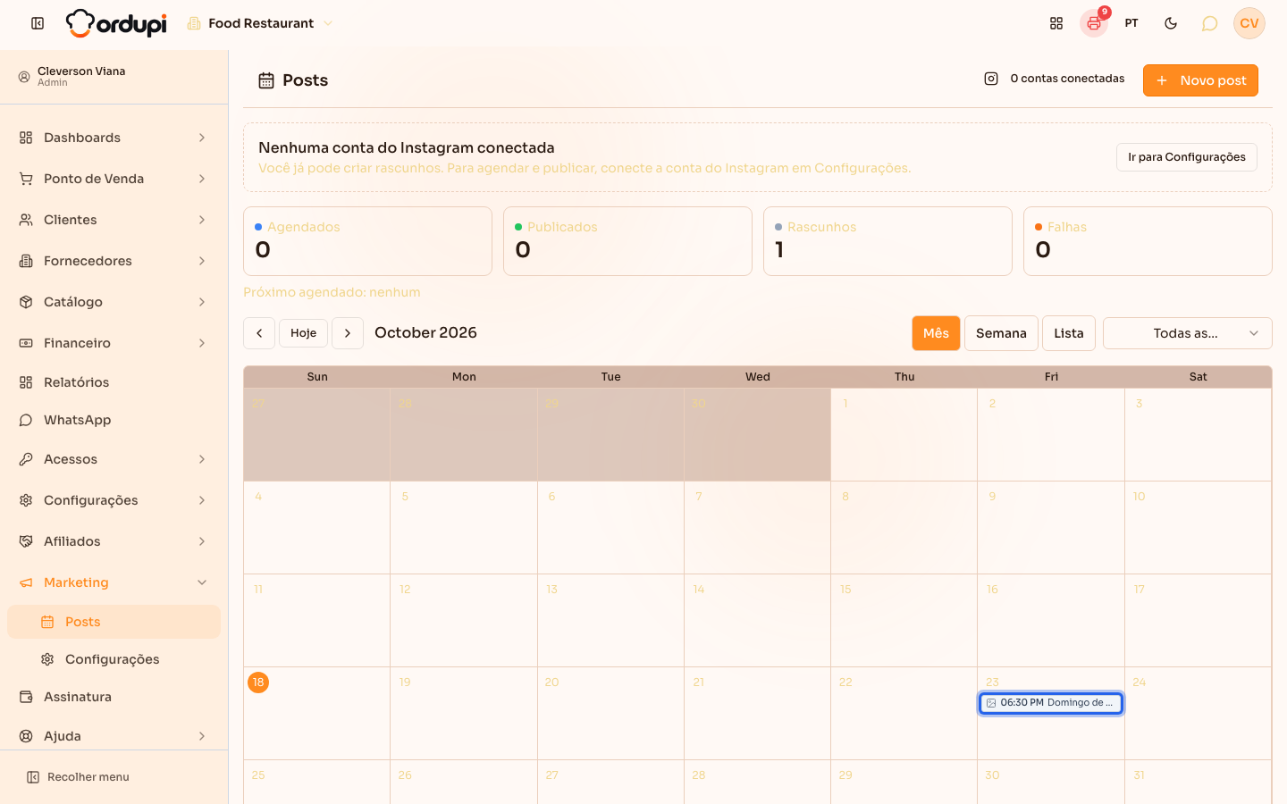The height and width of the screenshot is (804, 1287).
Task: Click Ir para Configurações button
Action: click(x=1187, y=157)
